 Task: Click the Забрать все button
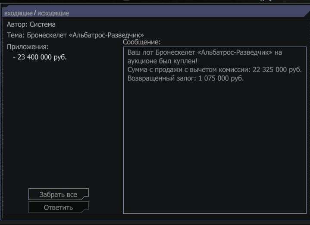(x=59, y=194)
